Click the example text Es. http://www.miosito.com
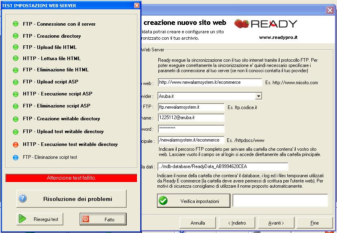Screen dimensions: 337x233 click(x=291, y=83)
